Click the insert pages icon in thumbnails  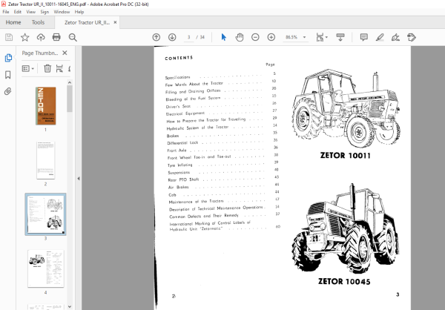point(59,68)
